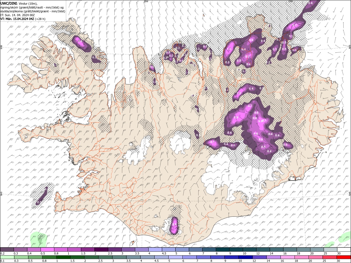351x263 pixels.
Task: Click the 6 swatch in lower blue legend
Action: click(x=189, y=257)
